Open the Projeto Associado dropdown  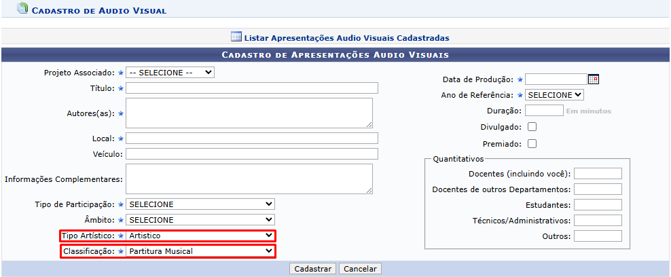[x=170, y=73]
